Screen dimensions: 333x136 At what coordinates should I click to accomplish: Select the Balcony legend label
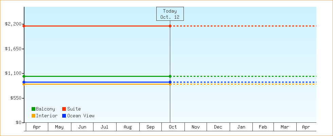45,109
